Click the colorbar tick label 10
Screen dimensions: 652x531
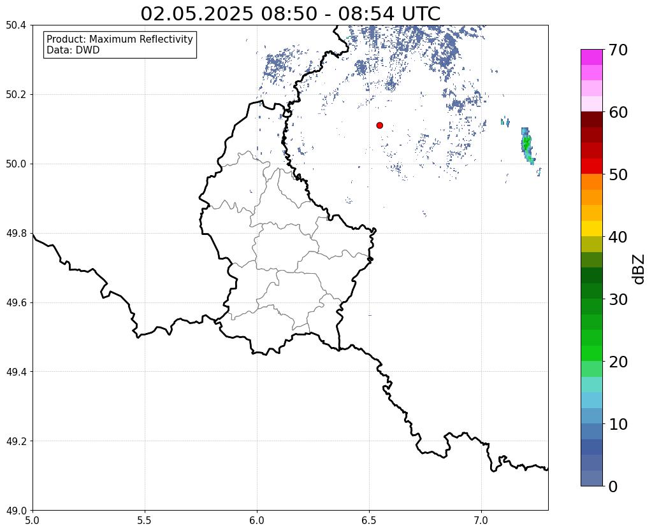618,424
